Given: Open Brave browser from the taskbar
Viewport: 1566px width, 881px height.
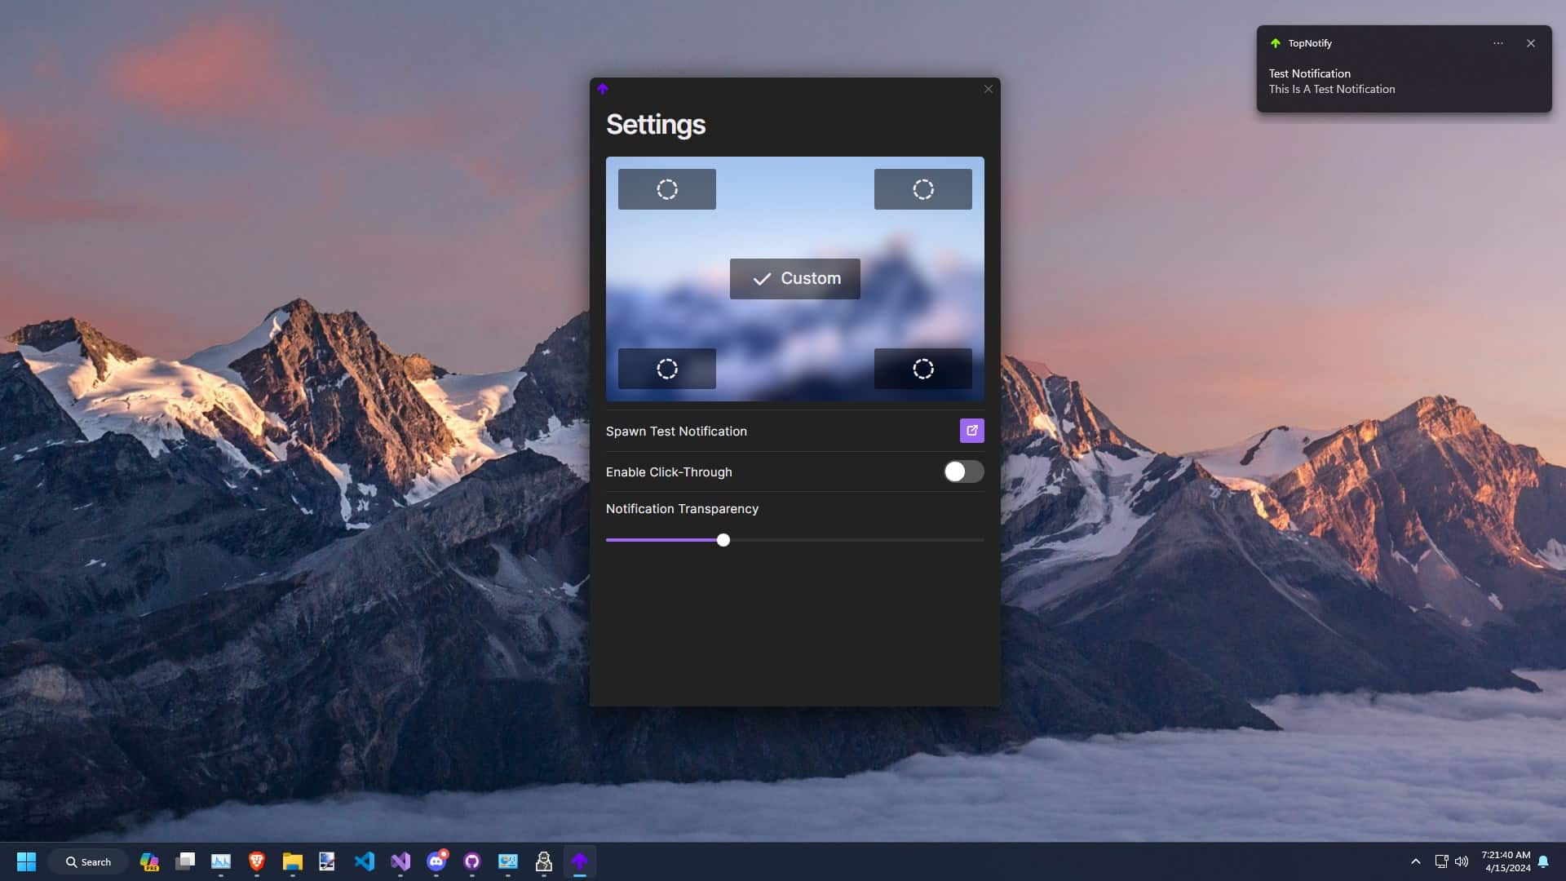Looking at the screenshot, I should click(255, 861).
